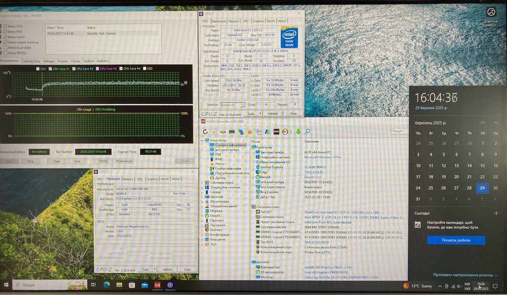Select Сумарна інформація in the AIDA64 tree

230,145
